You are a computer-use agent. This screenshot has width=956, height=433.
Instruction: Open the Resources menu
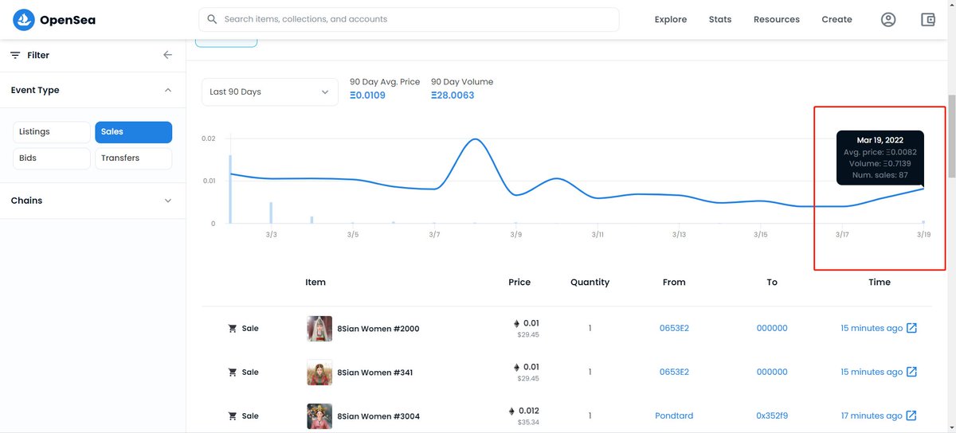click(x=777, y=20)
